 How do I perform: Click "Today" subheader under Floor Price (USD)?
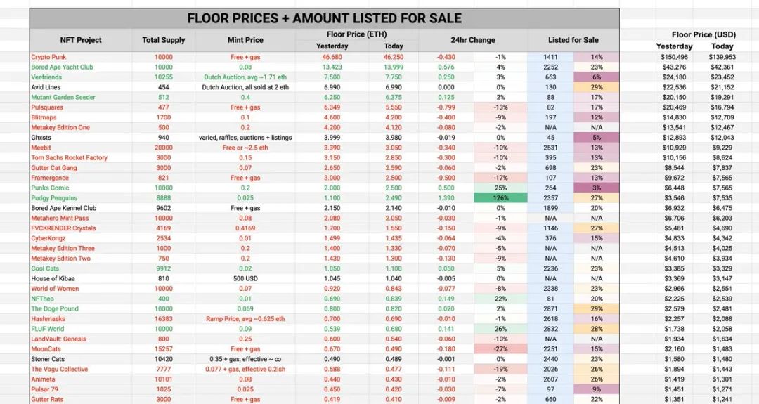click(x=722, y=46)
